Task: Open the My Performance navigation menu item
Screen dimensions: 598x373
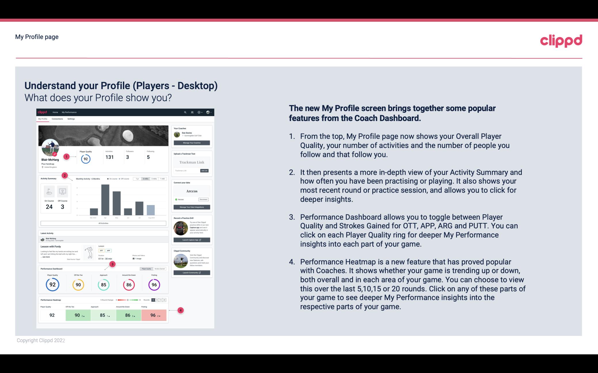Action: [69, 113]
